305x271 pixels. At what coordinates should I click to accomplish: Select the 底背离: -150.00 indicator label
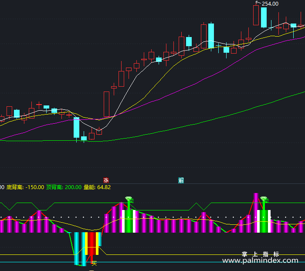(25, 187)
